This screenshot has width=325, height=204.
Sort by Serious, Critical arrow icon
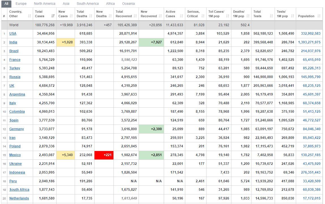203,16
